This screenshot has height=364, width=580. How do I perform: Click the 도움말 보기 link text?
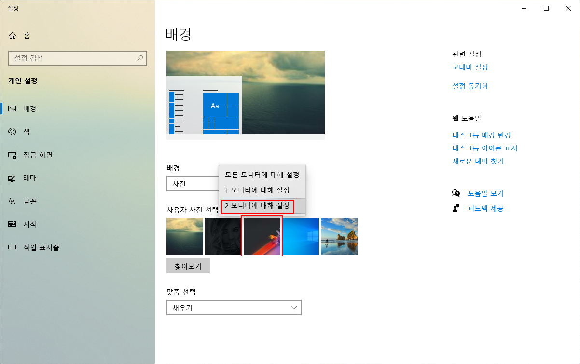pos(485,193)
